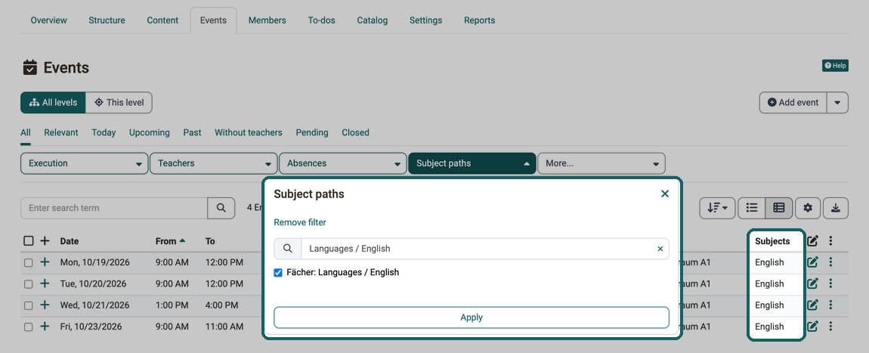Open the Teachers filter dropdown
Screen dimensions: 869x353
213,163
